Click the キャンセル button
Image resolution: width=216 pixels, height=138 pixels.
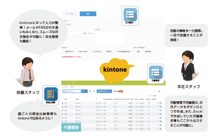(70, 14)
